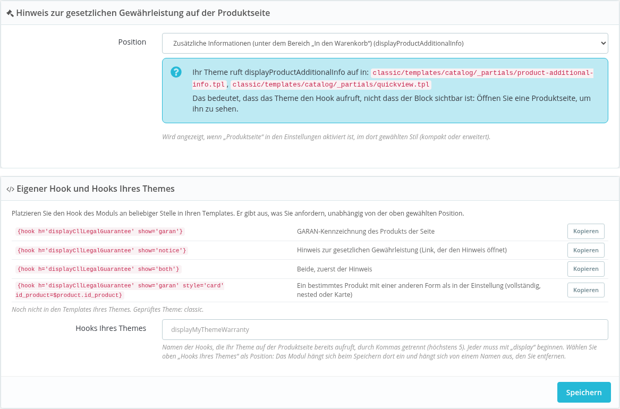Click 'Beide, zuerst der Hinweis' description

tap(335, 269)
